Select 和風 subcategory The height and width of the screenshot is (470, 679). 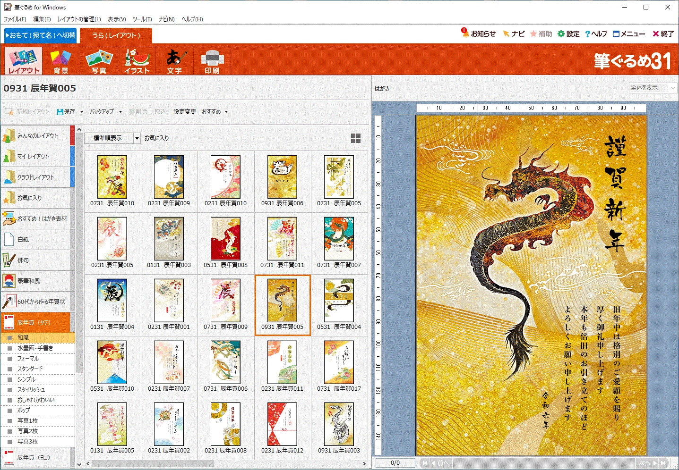click(x=37, y=338)
